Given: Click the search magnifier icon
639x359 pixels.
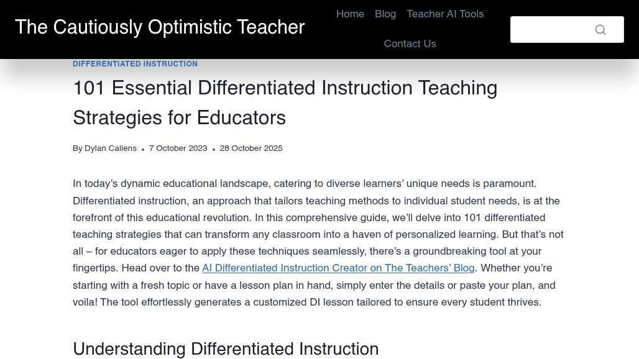Looking at the screenshot, I should pyautogui.click(x=600, y=30).
